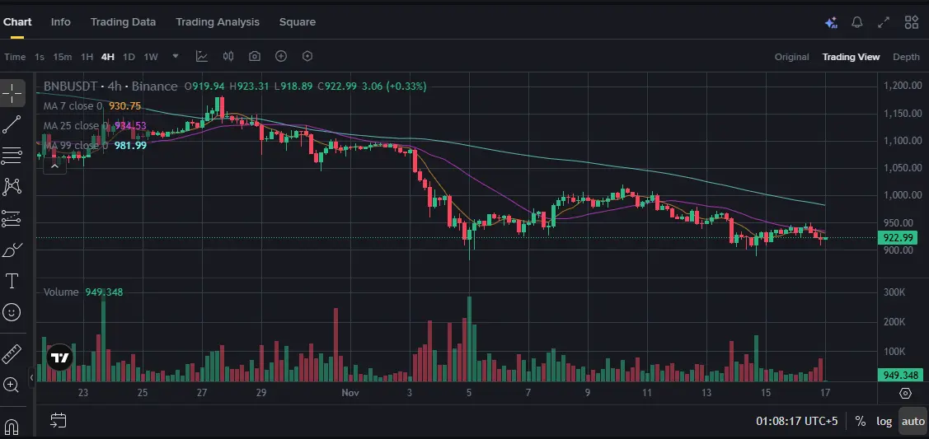Open price alerts bell icon
The height and width of the screenshot is (439, 929).
coord(857,22)
